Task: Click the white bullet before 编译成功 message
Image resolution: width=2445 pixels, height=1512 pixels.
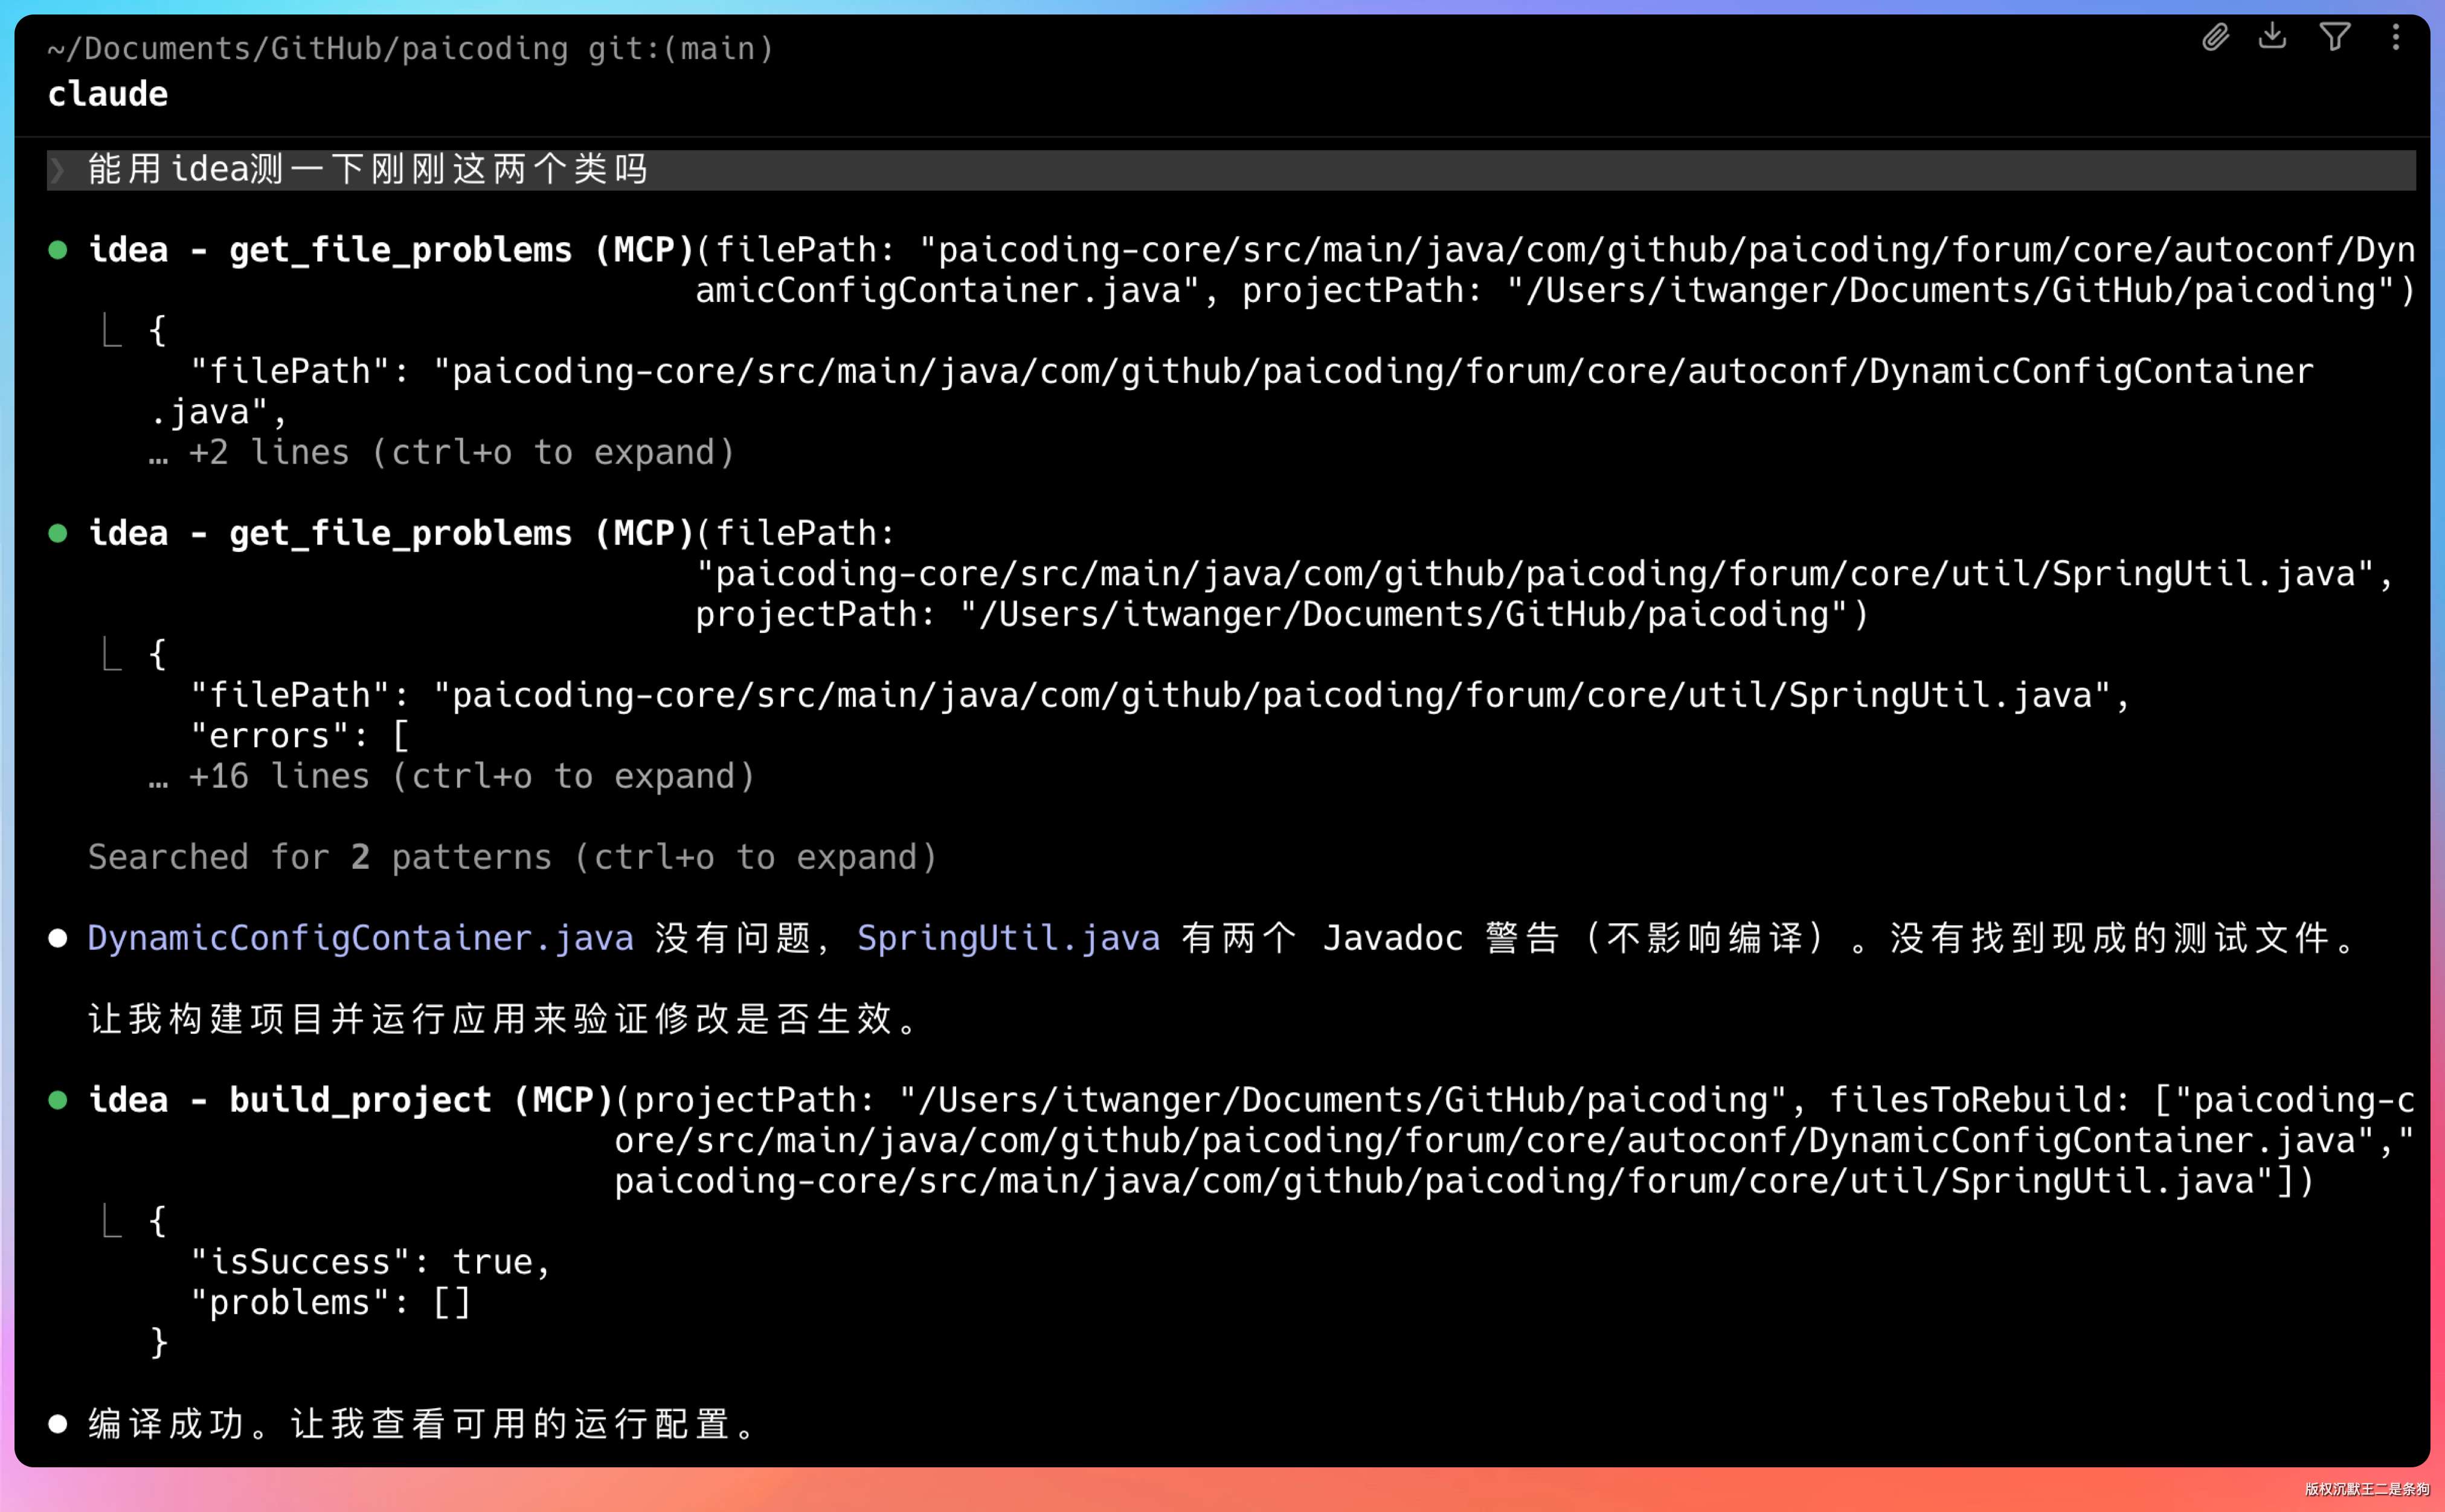Action: click(58, 1424)
